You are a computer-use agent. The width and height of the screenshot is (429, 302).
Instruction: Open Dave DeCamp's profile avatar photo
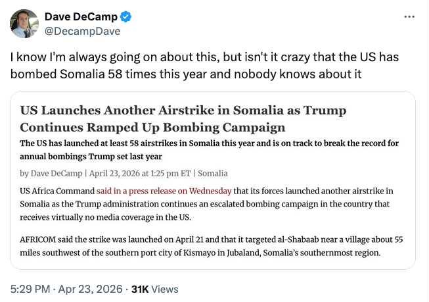(24, 24)
